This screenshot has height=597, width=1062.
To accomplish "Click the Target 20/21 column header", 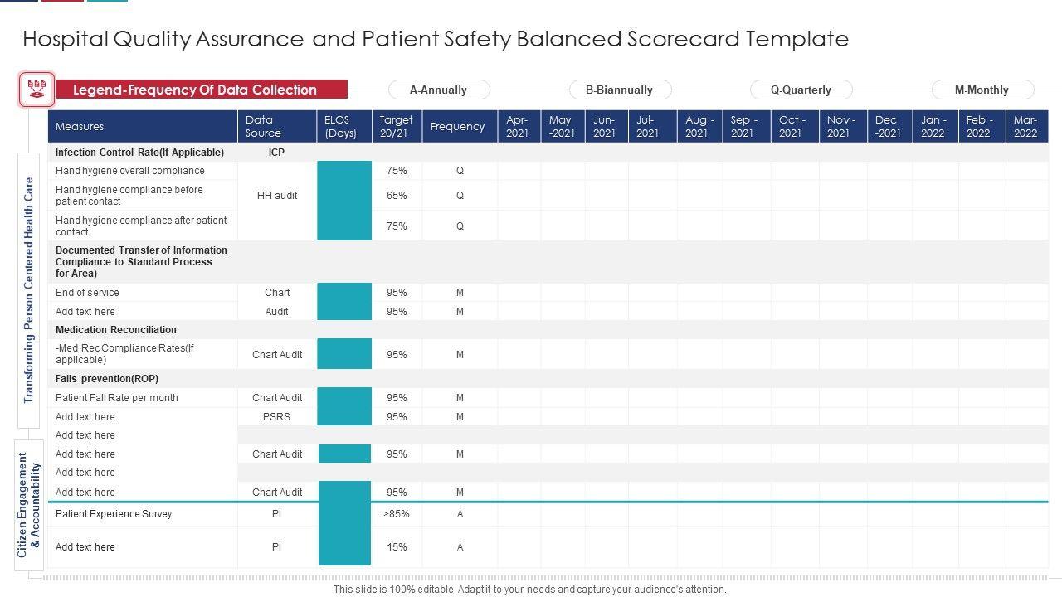I will [397, 127].
